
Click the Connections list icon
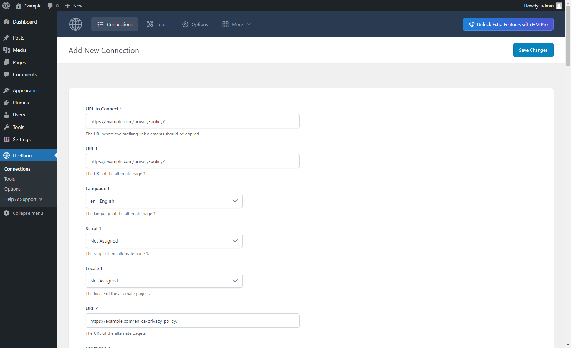(101, 24)
